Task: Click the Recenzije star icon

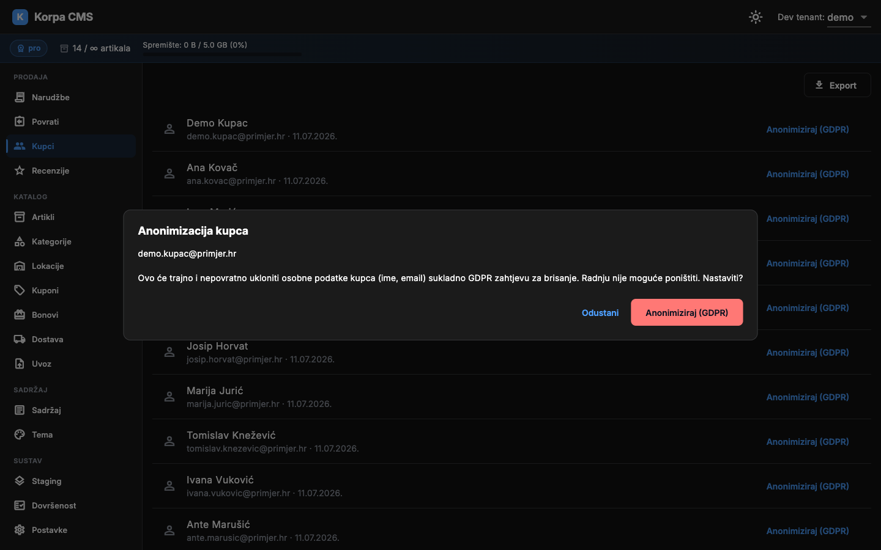Action: tap(20, 170)
